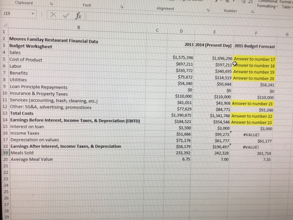Click the $354,548 EBITD cell
293x220 pixels.
tap(221, 122)
